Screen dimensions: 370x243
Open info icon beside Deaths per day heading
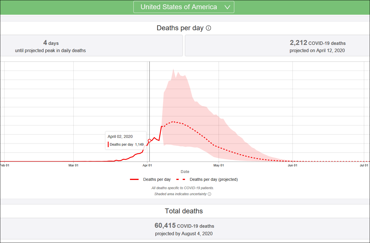pos(209,28)
